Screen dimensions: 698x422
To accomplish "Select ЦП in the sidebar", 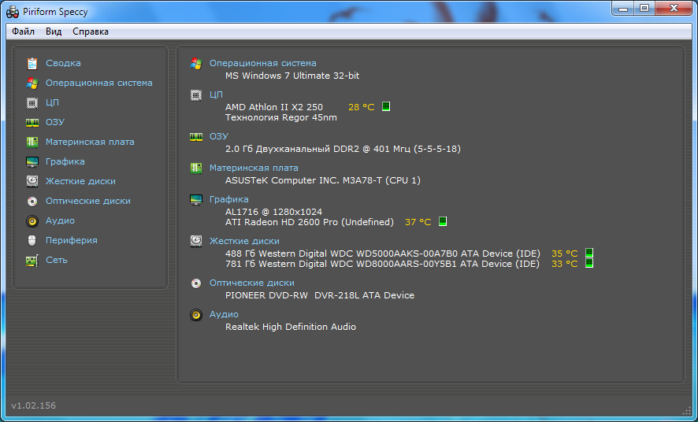I will [52, 102].
